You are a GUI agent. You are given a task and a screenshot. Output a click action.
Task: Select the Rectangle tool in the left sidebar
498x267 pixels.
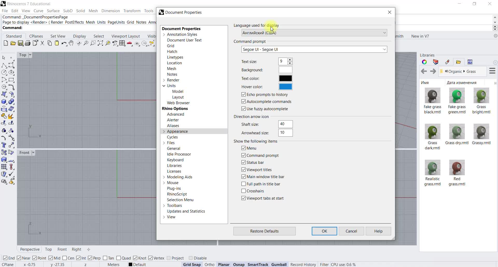[x=11, y=80]
